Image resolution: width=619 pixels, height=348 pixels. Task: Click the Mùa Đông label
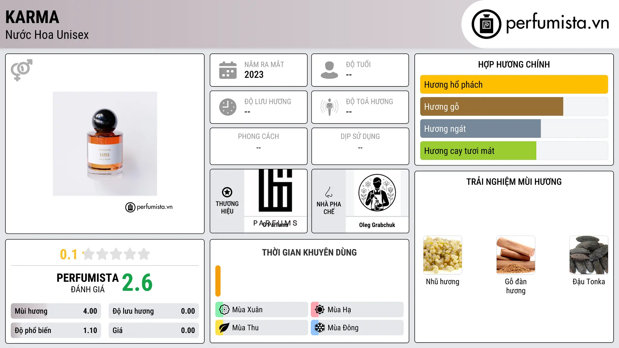(343, 328)
